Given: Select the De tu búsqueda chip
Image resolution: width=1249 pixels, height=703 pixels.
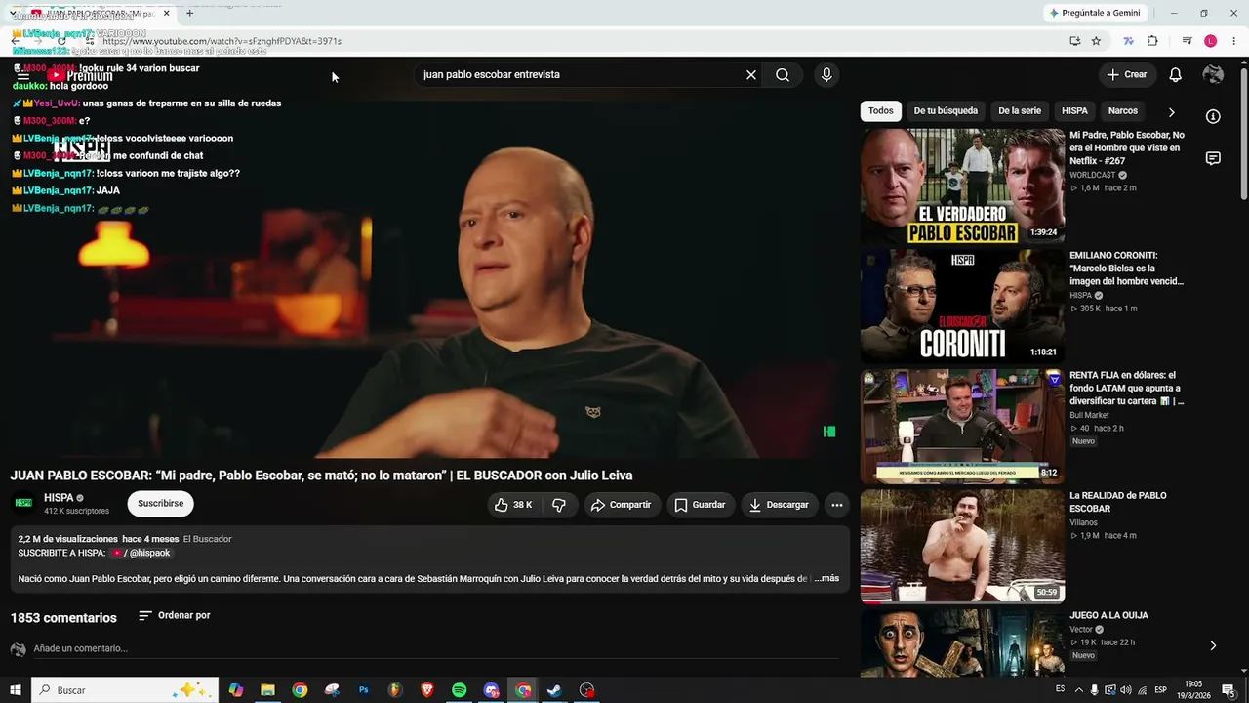Looking at the screenshot, I should tap(946, 111).
